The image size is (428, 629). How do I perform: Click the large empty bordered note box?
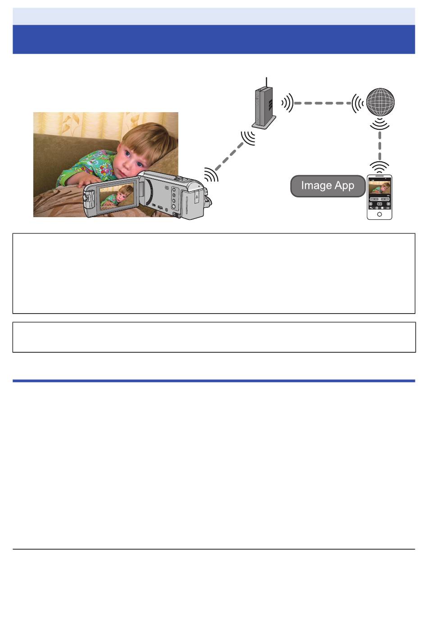point(214,273)
